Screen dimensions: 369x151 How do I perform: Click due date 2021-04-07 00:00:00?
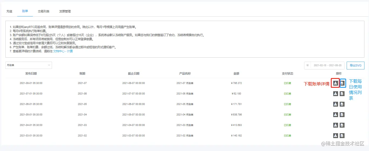(134, 125)
